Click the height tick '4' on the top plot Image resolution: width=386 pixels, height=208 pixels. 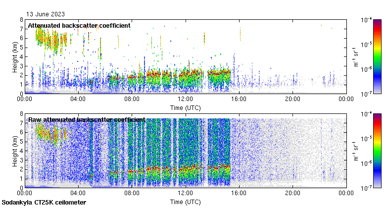21,56
